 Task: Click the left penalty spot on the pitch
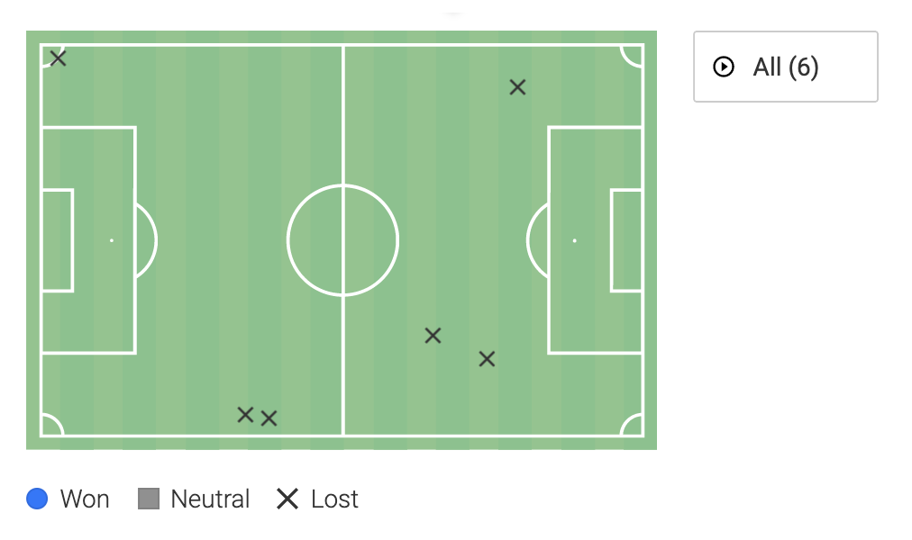pyautogui.click(x=112, y=240)
